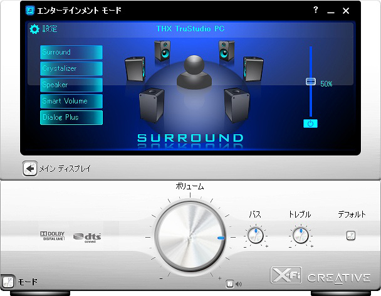
Task: Click the front right speaker icon
Action: coord(226,51)
